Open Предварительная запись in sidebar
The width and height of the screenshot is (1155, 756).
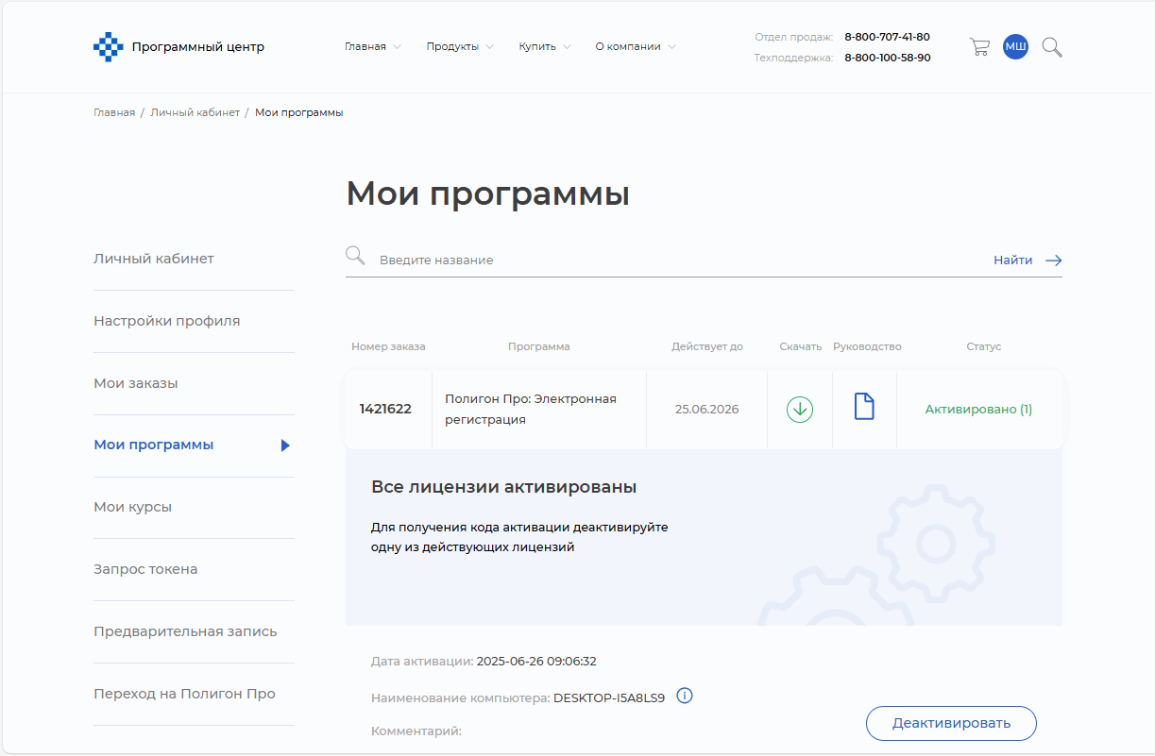coord(185,631)
